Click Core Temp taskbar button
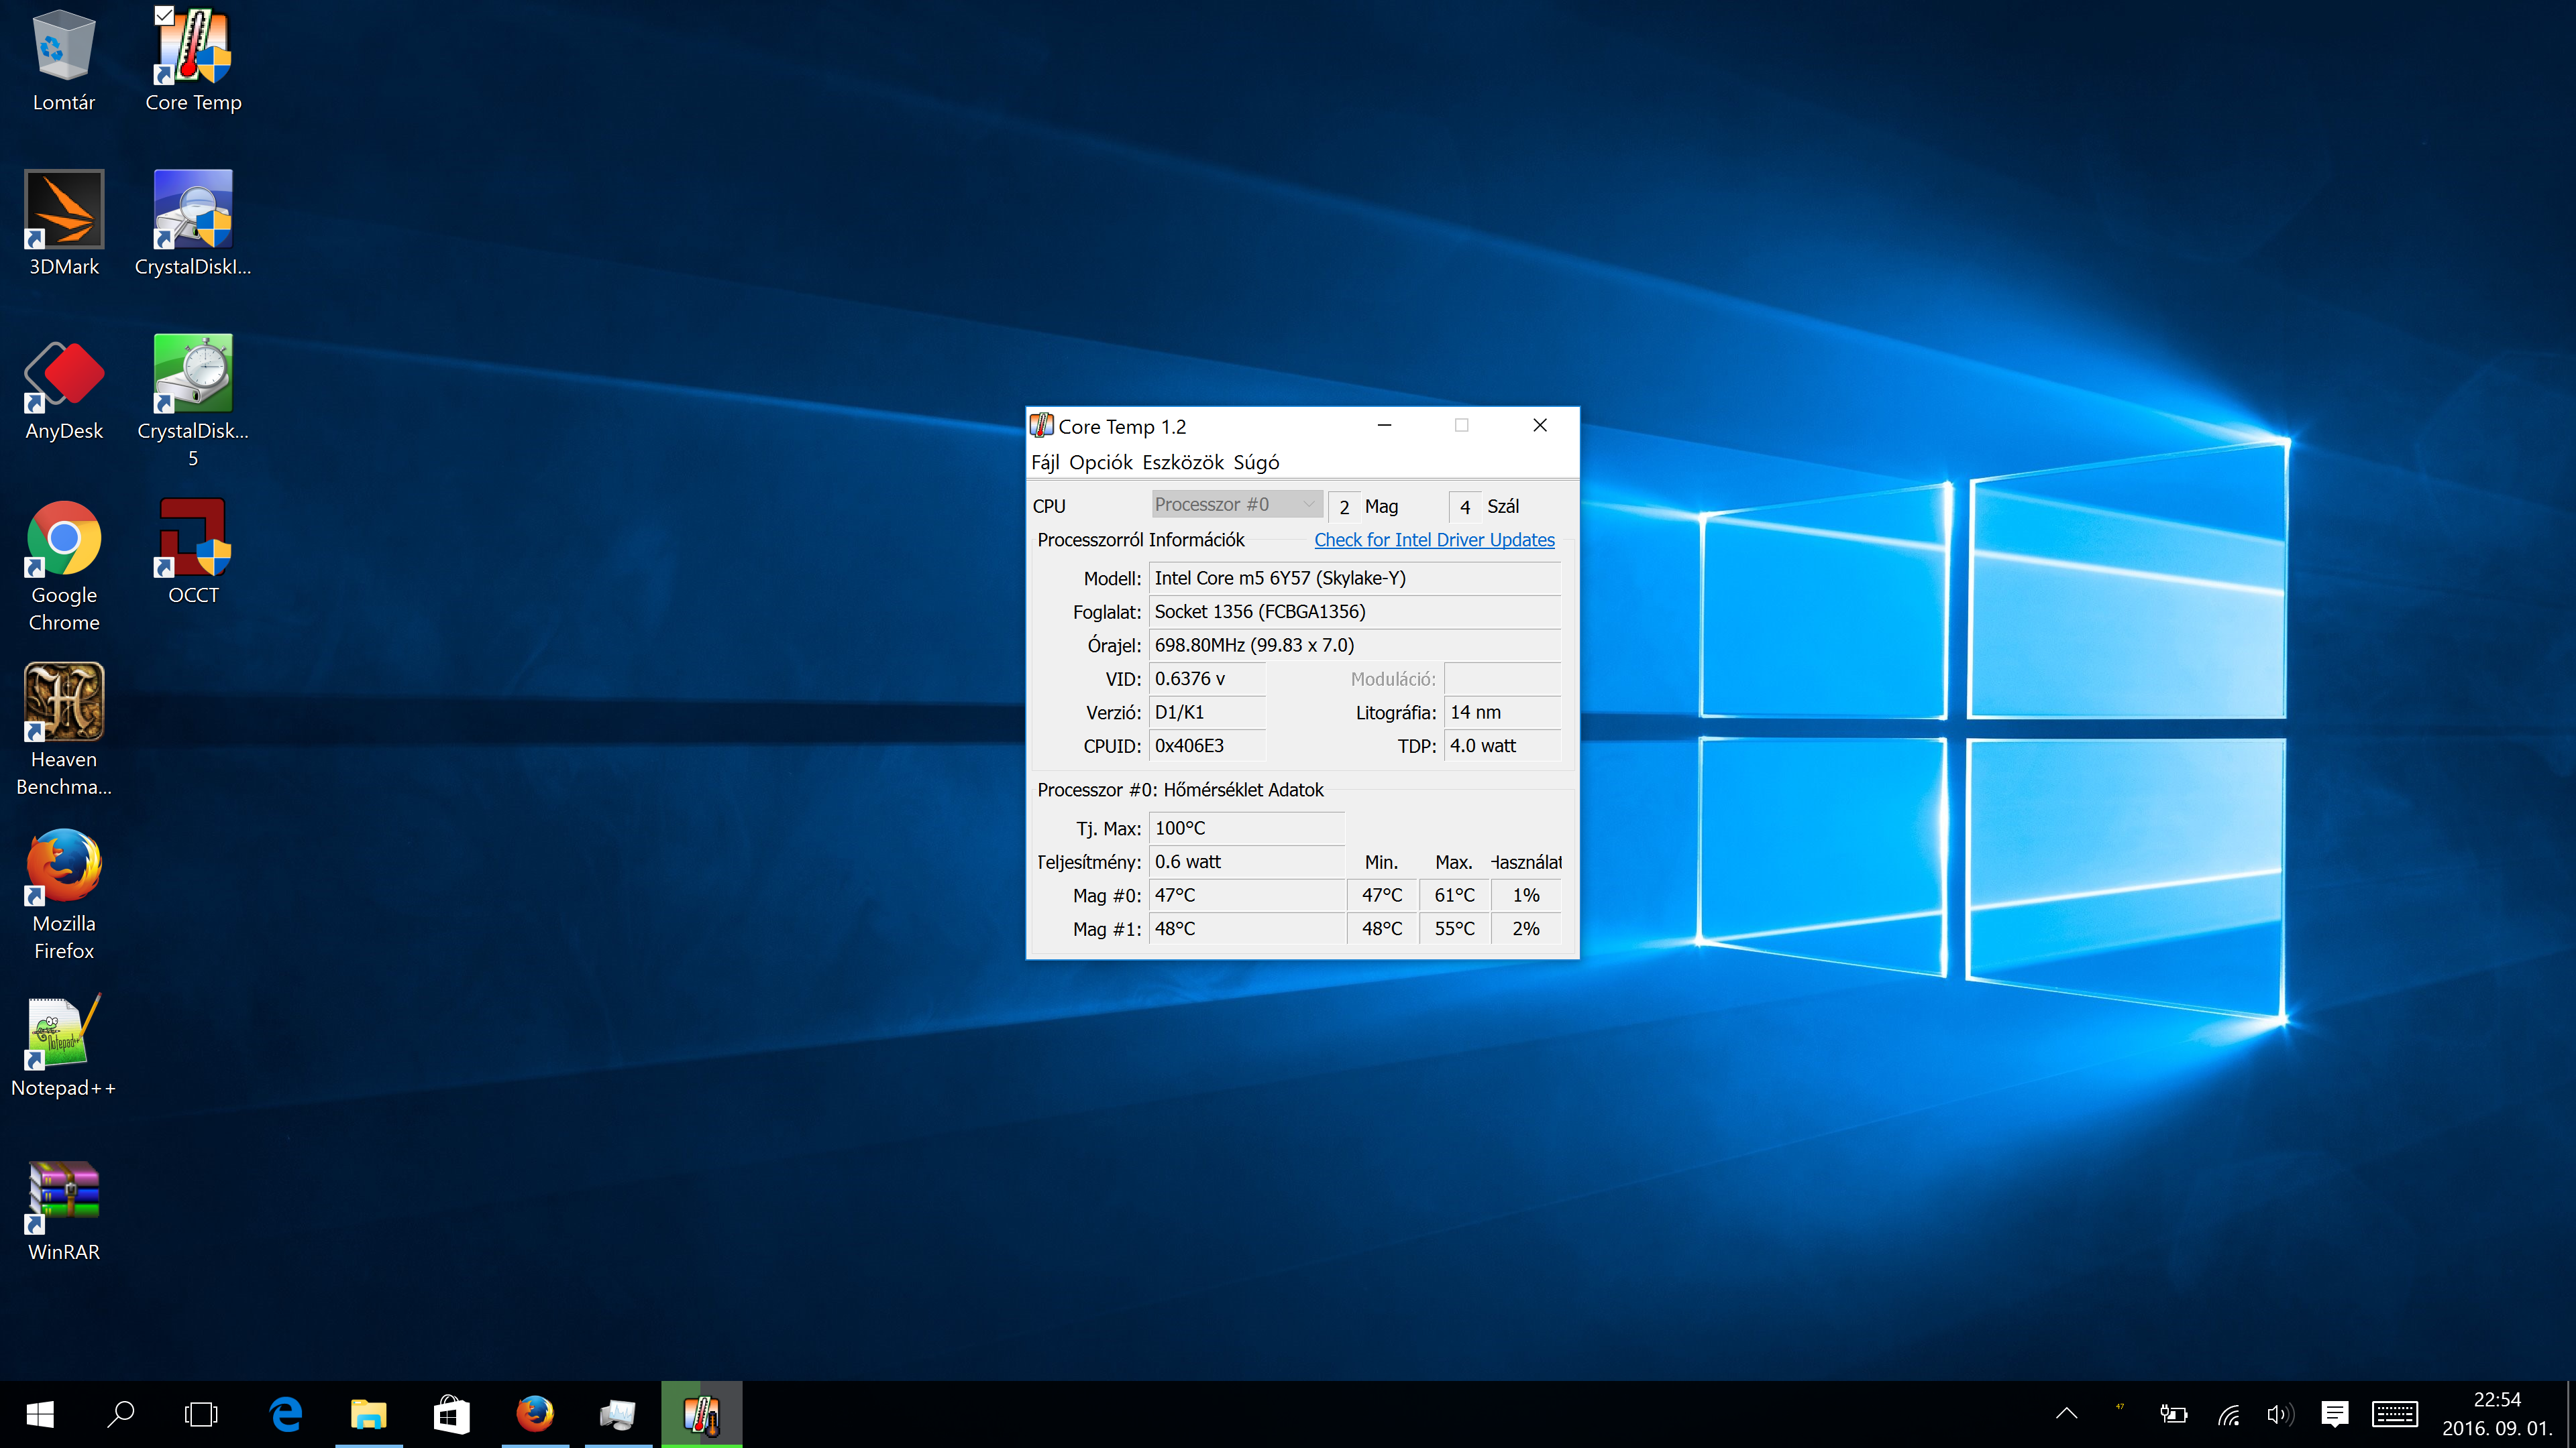The height and width of the screenshot is (1448, 2576). pyautogui.click(x=701, y=1414)
